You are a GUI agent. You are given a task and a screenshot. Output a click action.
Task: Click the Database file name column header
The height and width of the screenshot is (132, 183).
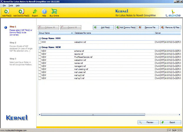click(x=114, y=33)
